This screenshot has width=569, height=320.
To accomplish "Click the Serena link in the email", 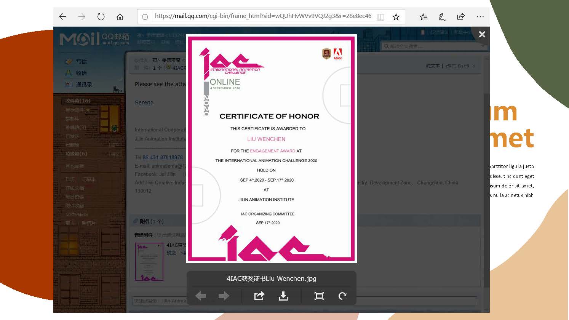I will pyautogui.click(x=144, y=102).
